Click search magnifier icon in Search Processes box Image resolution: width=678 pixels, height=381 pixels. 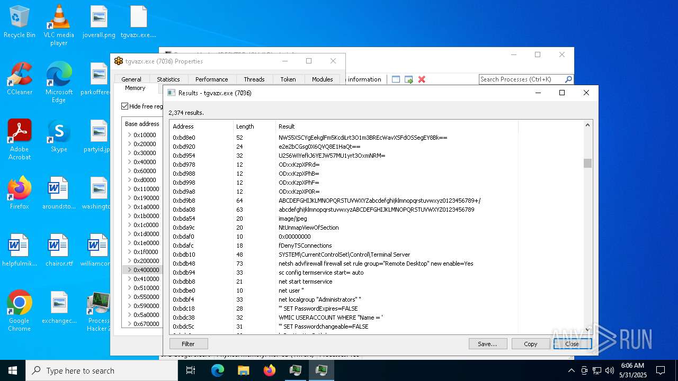coord(568,79)
